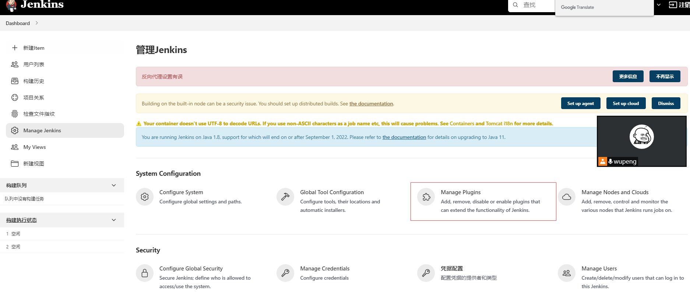Image resolution: width=690 pixels, height=304 pixels.
Task: Select Manage Jenkins in the sidebar
Action: coord(65,130)
